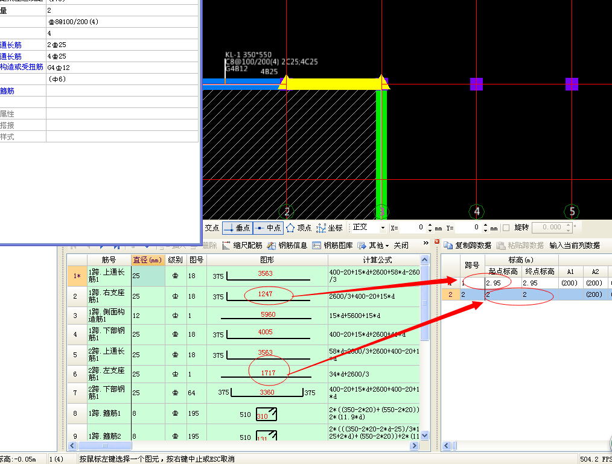Select the 计算公式 column header
The width and height of the screenshot is (612, 464).
click(x=374, y=260)
